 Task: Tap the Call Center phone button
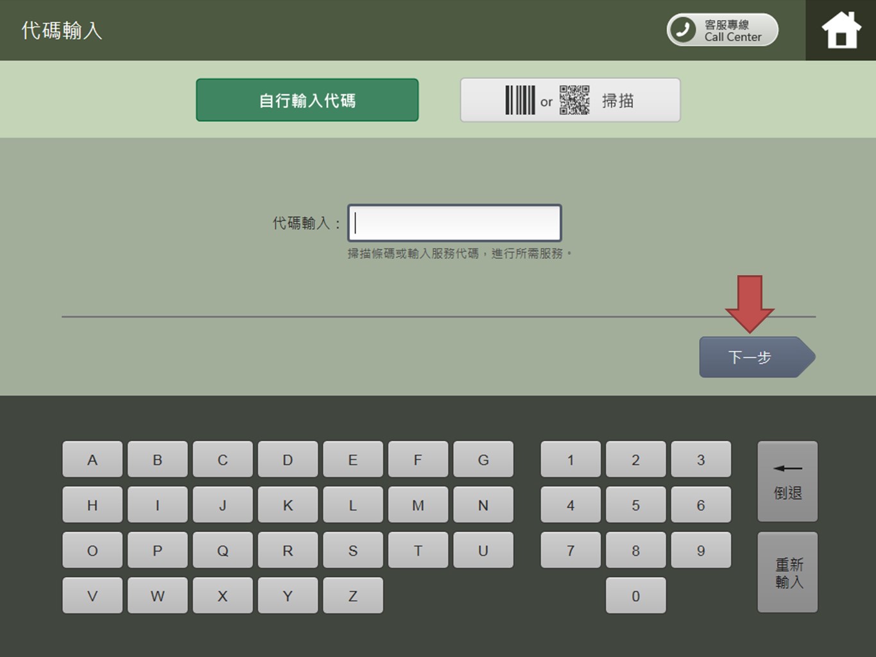(x=722, y=30)
